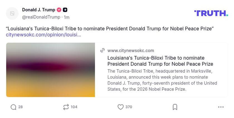Bookmark this post

coord(175,107)
